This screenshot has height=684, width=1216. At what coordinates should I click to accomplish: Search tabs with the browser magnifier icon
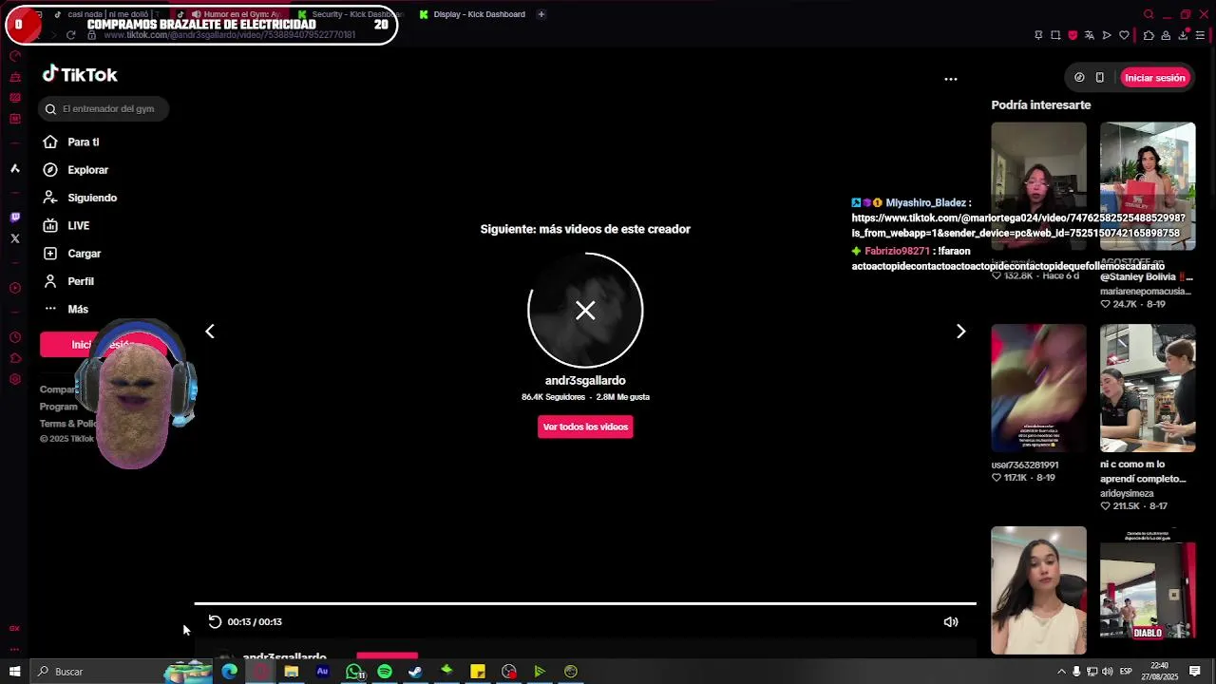point(1149,14)
